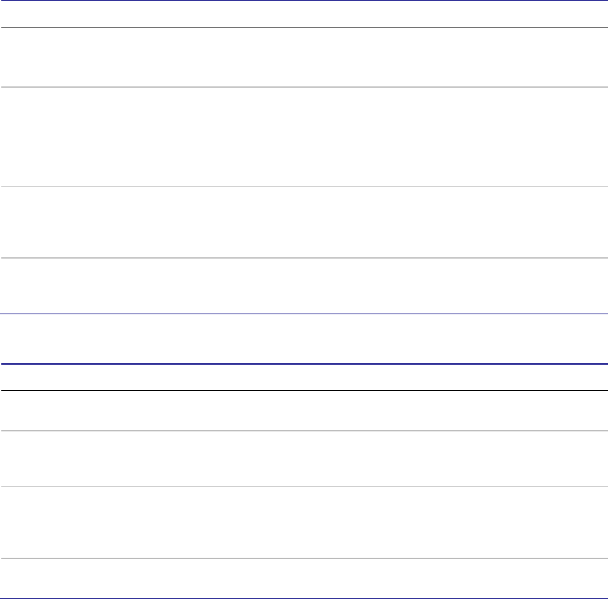The height and width of the screenshot is (599, 608).
Task: Select the first empty row of the lower table
Action: (304, 410)
